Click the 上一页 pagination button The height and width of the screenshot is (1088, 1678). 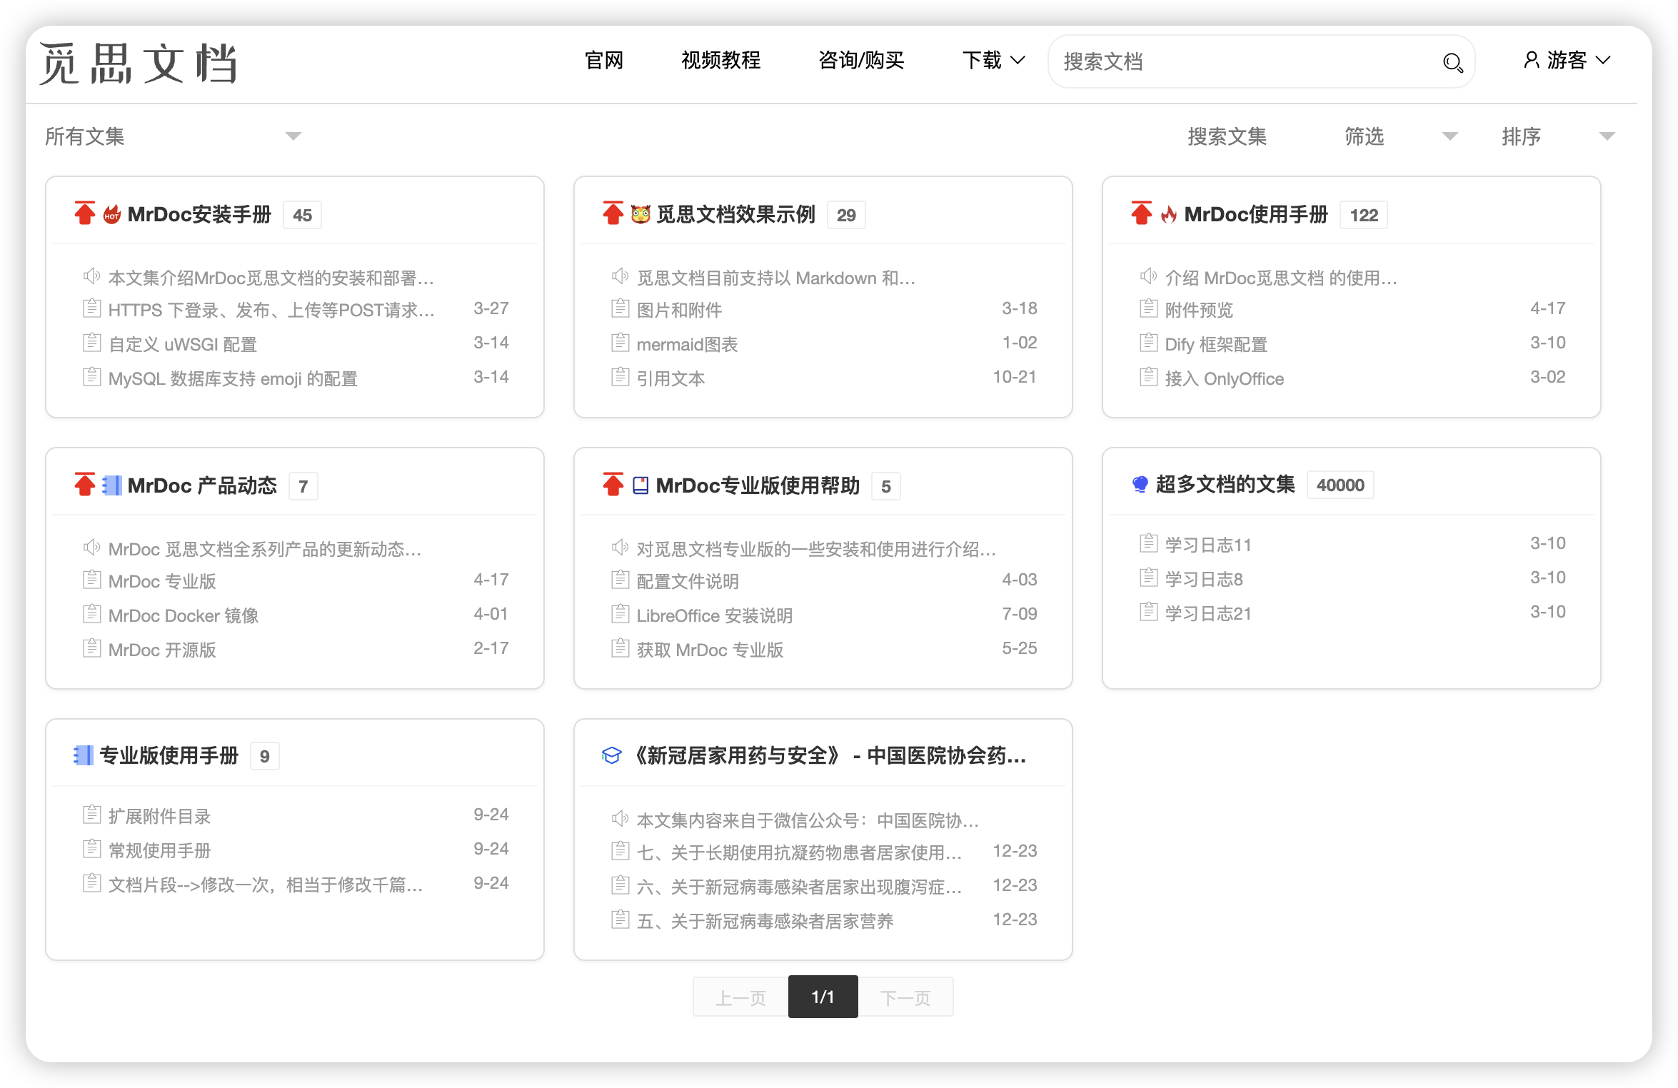coord(740,997)
